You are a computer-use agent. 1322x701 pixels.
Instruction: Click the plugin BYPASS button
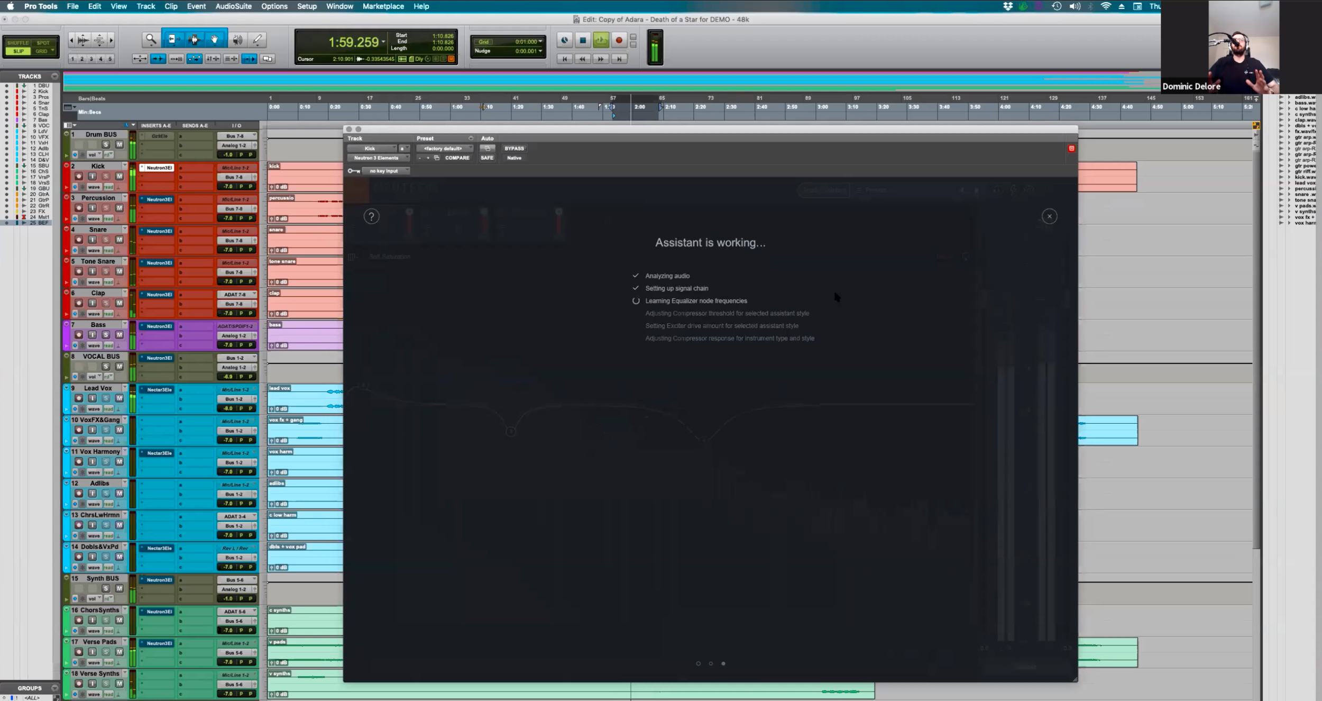coord(514,149)
